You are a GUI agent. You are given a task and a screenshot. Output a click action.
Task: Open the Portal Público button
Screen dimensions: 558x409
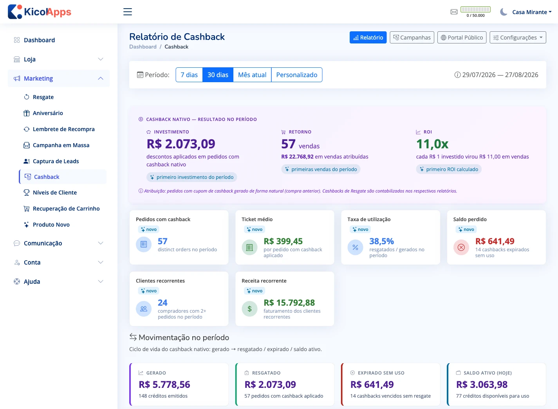tap(462, 38)
